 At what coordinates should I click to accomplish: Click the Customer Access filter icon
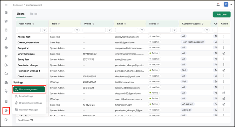tap(207, 30)
